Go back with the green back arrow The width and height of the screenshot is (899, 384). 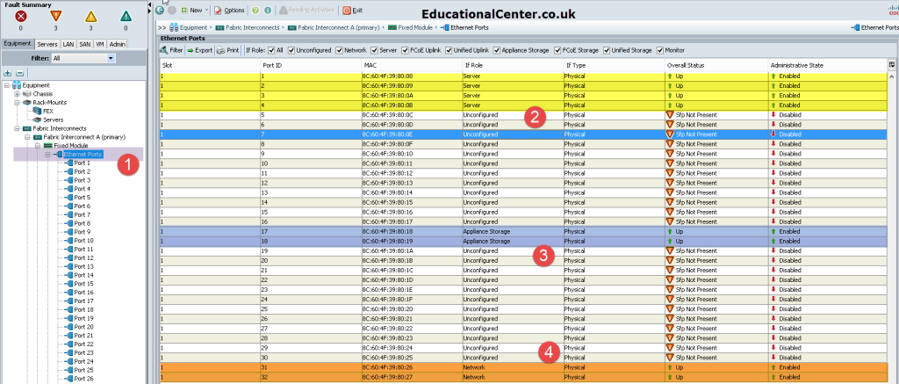coord(160,11)
